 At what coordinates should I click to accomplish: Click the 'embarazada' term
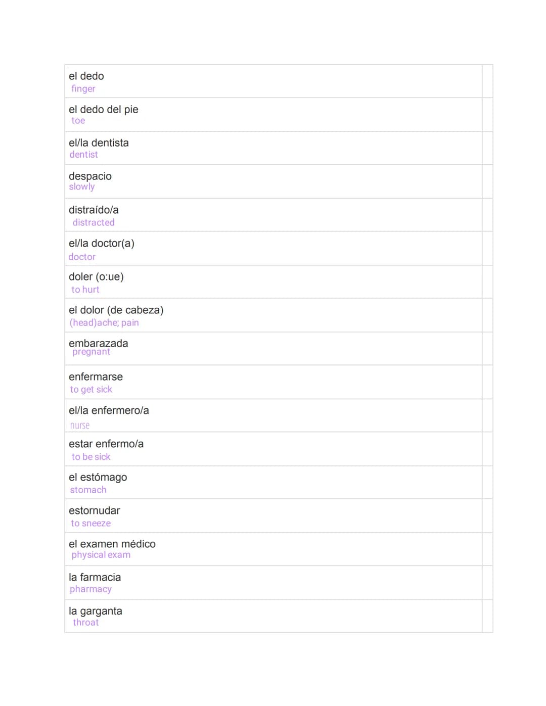point(99,343)
